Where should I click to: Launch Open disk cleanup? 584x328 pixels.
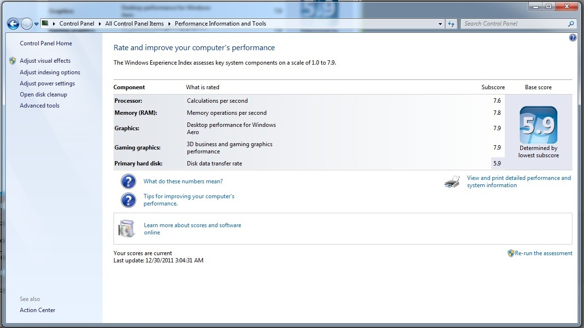tap(43, 95)
